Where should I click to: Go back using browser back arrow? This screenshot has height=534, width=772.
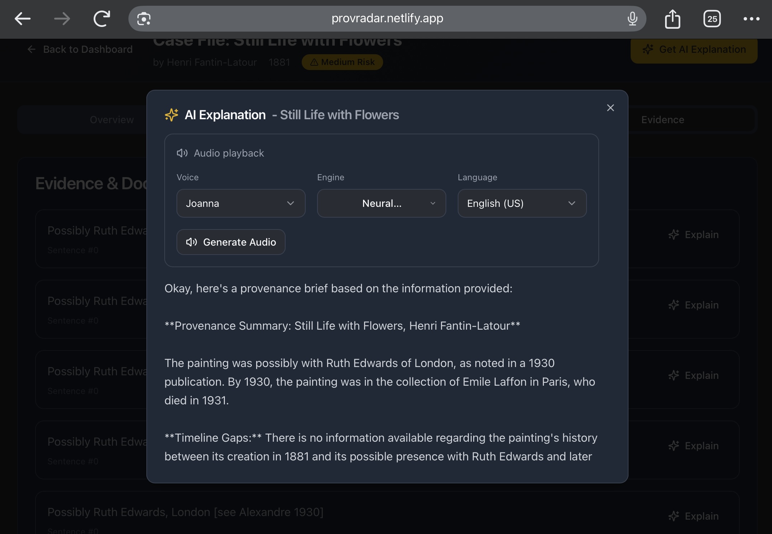click(x=22, y=19)
